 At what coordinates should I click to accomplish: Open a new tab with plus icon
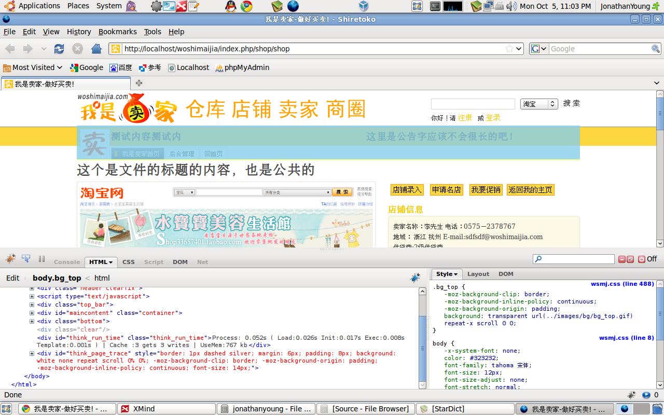click(x=139, y=83)
